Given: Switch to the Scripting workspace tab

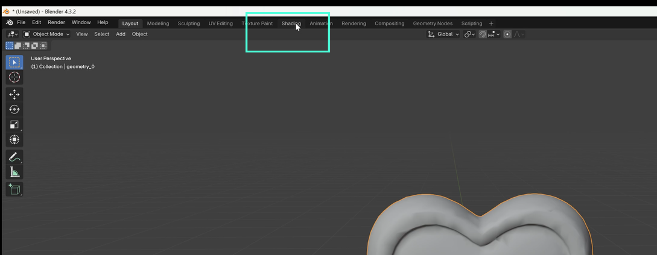Looking at the screenshot, I should (x=471, y=24).
